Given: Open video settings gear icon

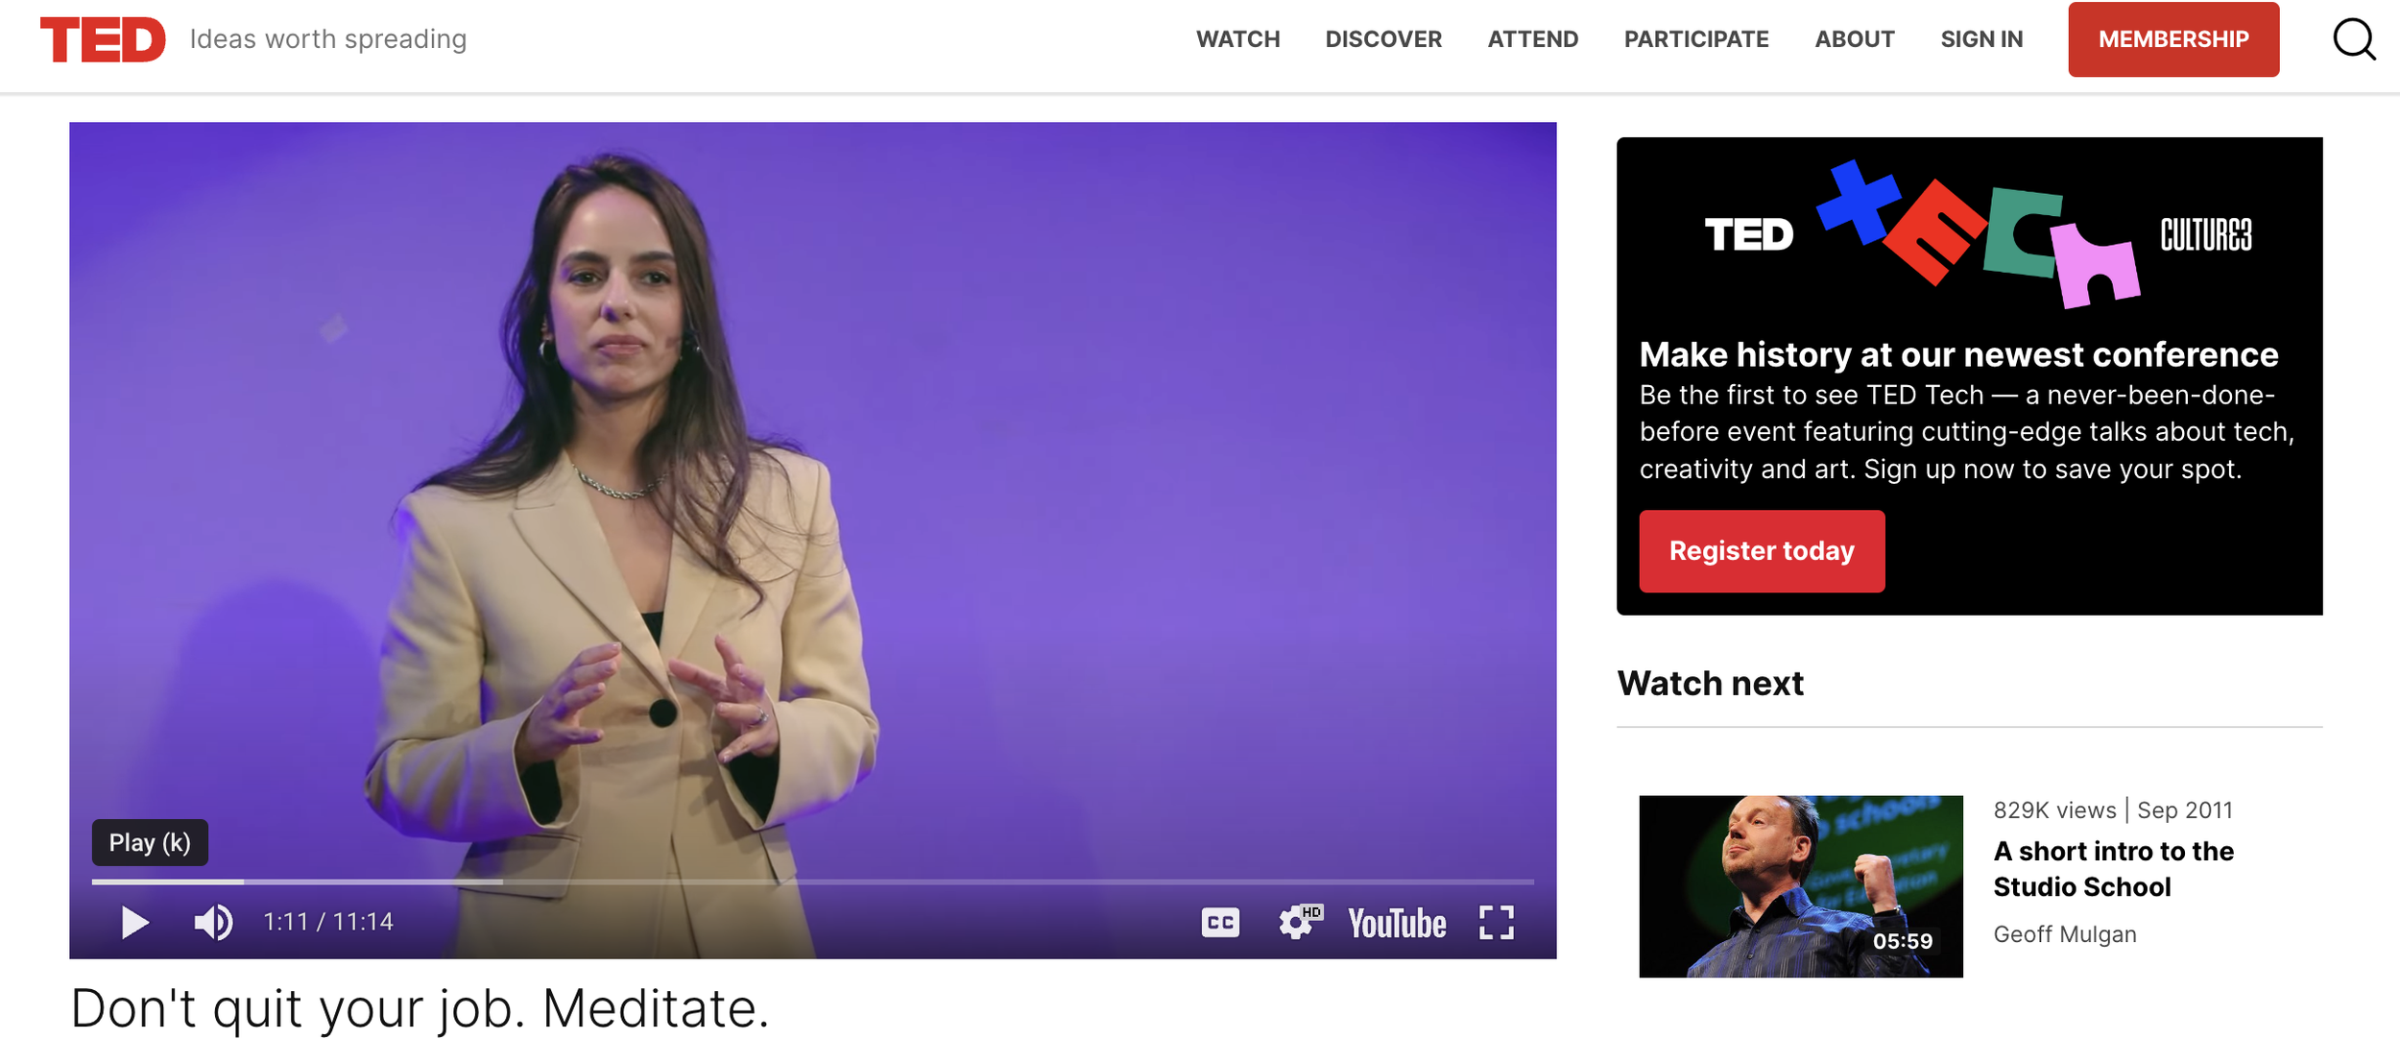Looking at the screenshot, I should tap(1300, 922).
